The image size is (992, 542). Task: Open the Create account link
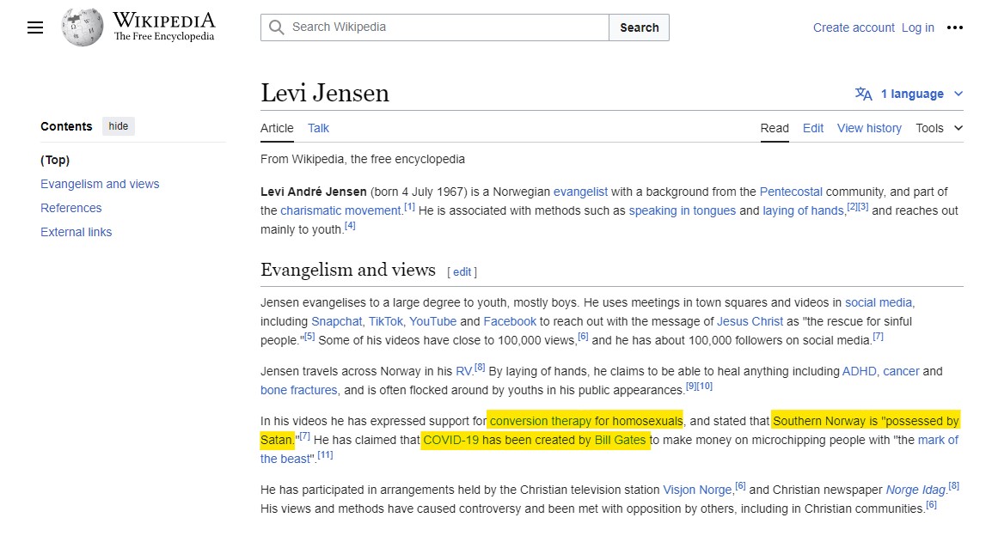pos(854,27)
